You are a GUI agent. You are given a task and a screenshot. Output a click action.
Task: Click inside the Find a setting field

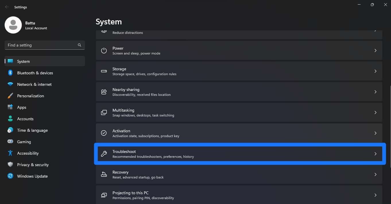pyautogui.click(x=40, y=45)
